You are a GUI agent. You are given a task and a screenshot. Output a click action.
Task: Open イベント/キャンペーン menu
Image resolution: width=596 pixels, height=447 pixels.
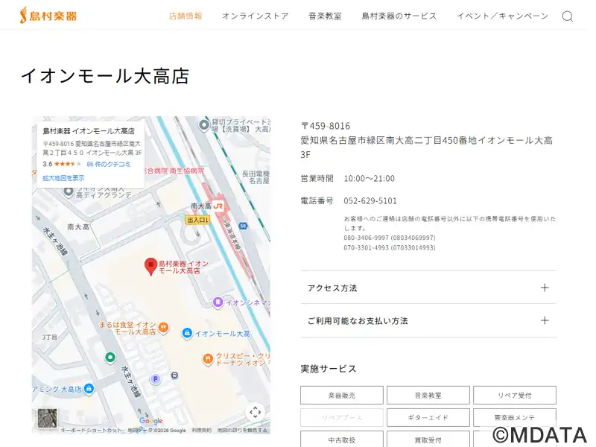(502, 16)
